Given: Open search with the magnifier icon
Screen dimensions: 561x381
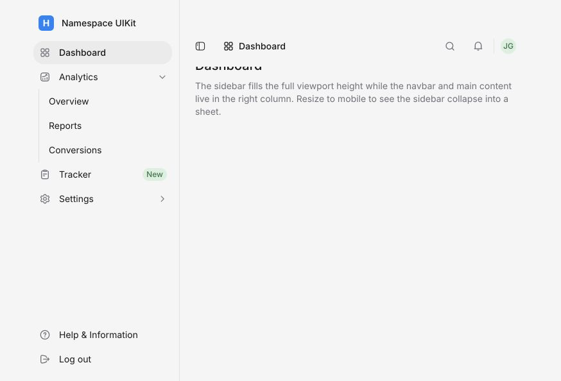Looking at the screenshot, I should 450,46.
